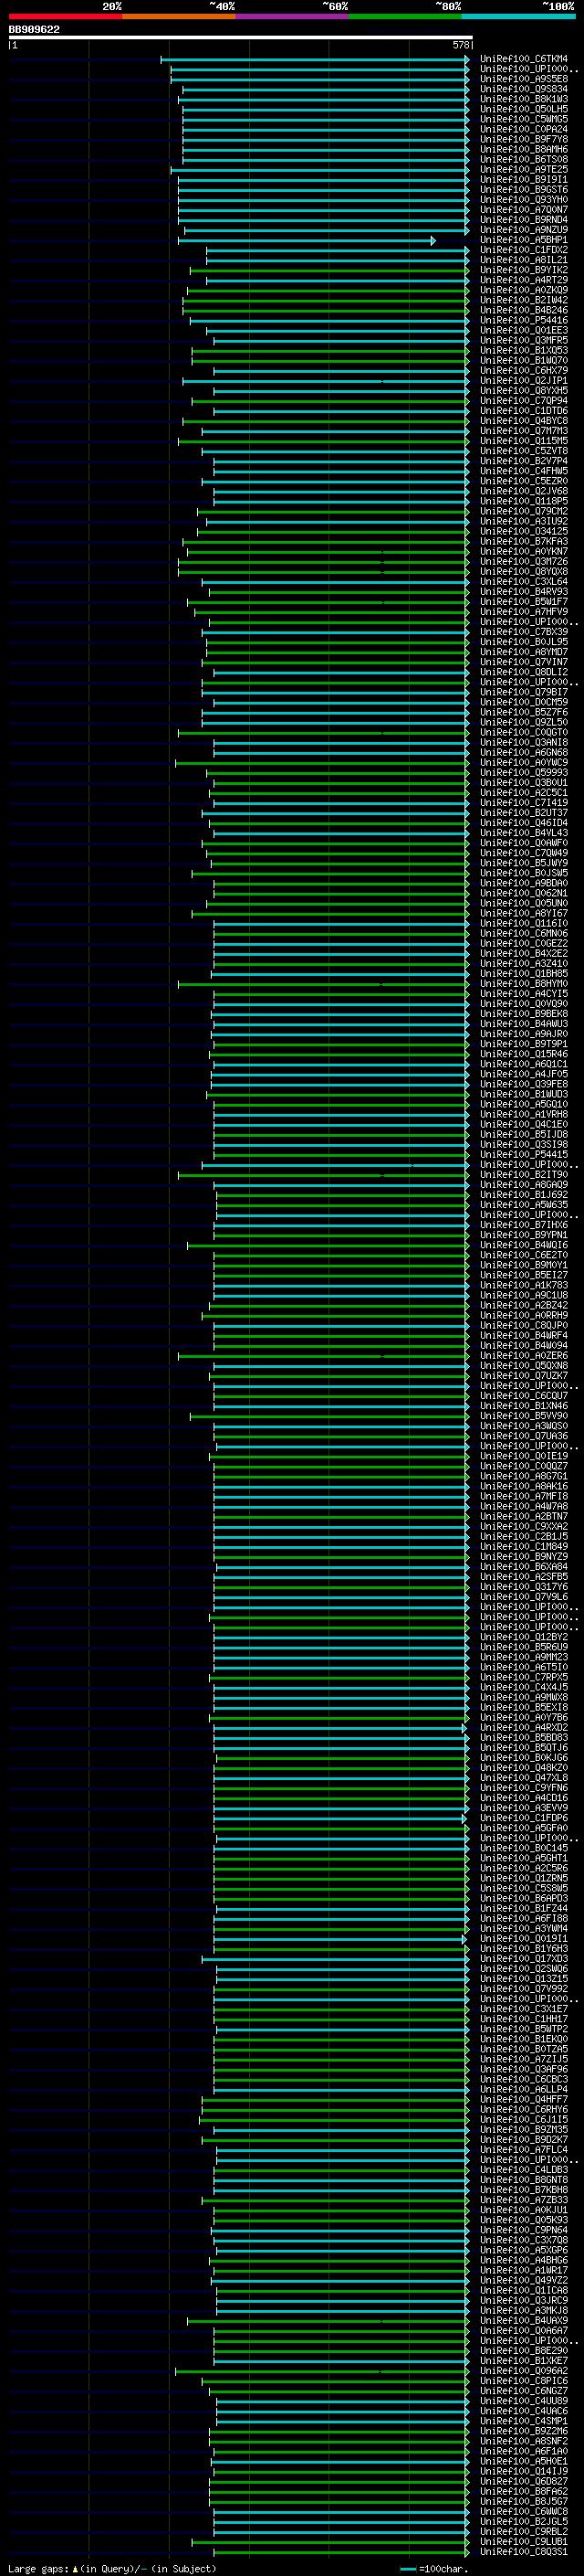Open hit UniRef100_A0ZER6
The height and width of the screenshot is (2576, 584).
(524, 1355)
